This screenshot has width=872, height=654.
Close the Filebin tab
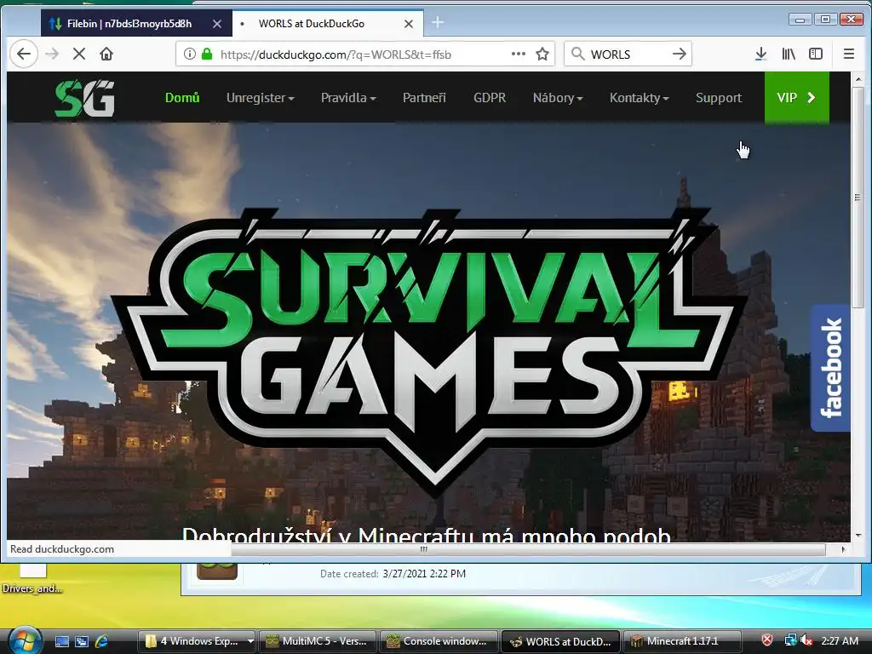[217, 24]
